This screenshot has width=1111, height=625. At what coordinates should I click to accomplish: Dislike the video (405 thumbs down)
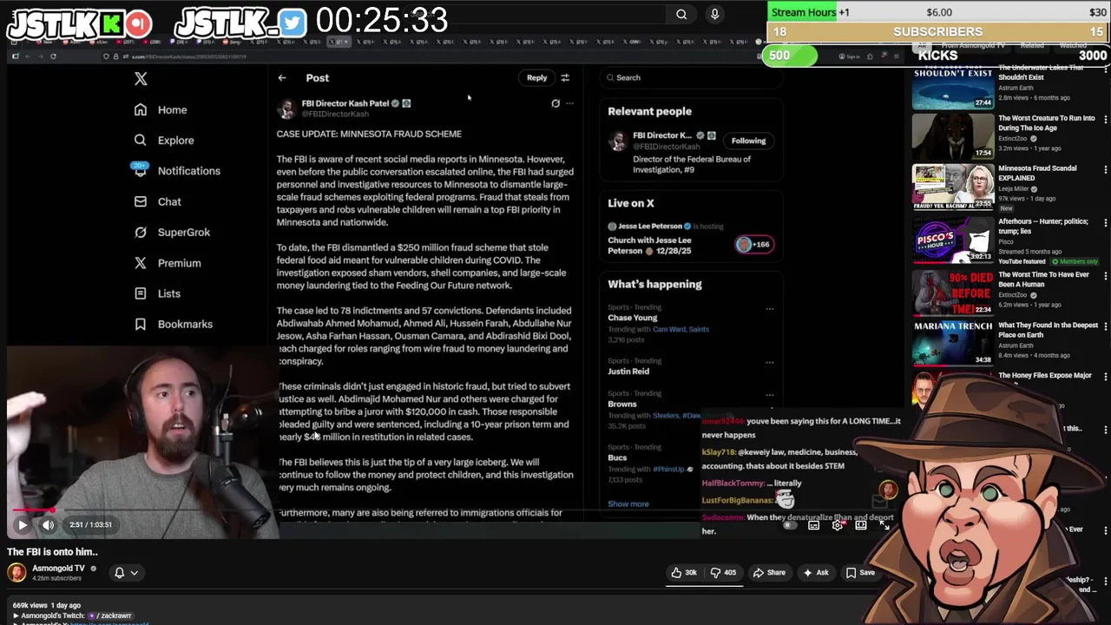[724, 573]
